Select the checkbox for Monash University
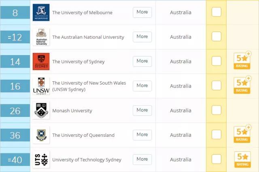Image resolution: width=259 pixels, height=172 pixels. point(217,110)
